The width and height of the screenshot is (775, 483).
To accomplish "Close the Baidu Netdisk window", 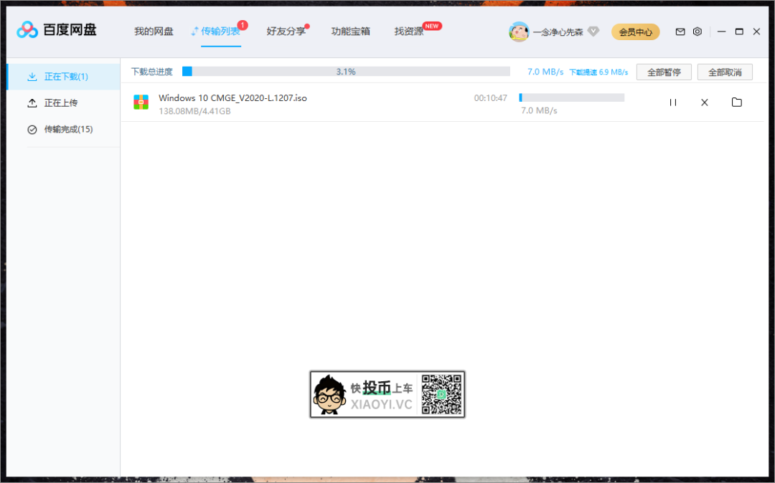I will pos(756,32).
